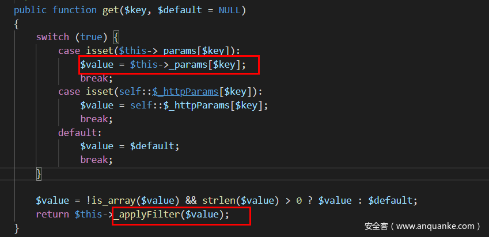Click the break statement under default case

pos(96,160)
